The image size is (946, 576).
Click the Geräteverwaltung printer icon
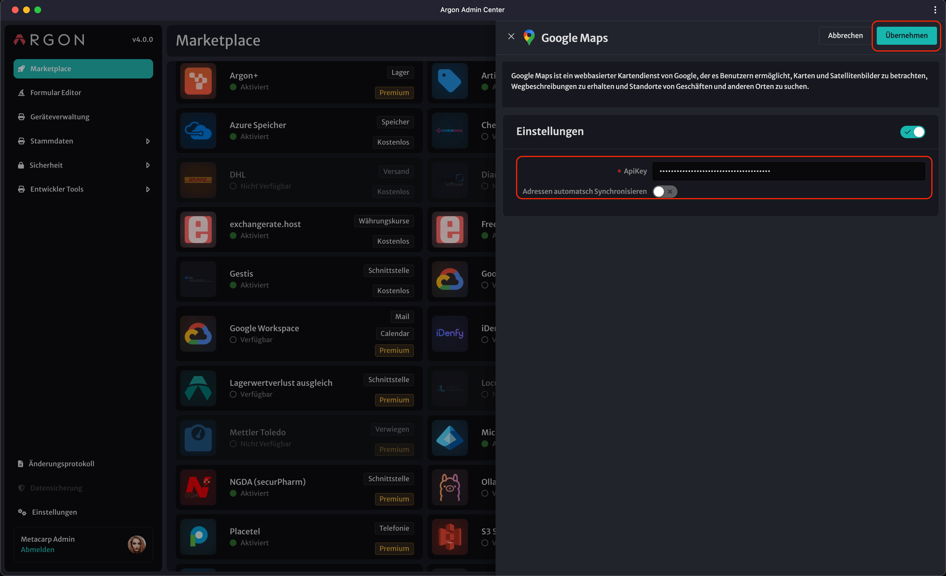[x=21, y=117]
